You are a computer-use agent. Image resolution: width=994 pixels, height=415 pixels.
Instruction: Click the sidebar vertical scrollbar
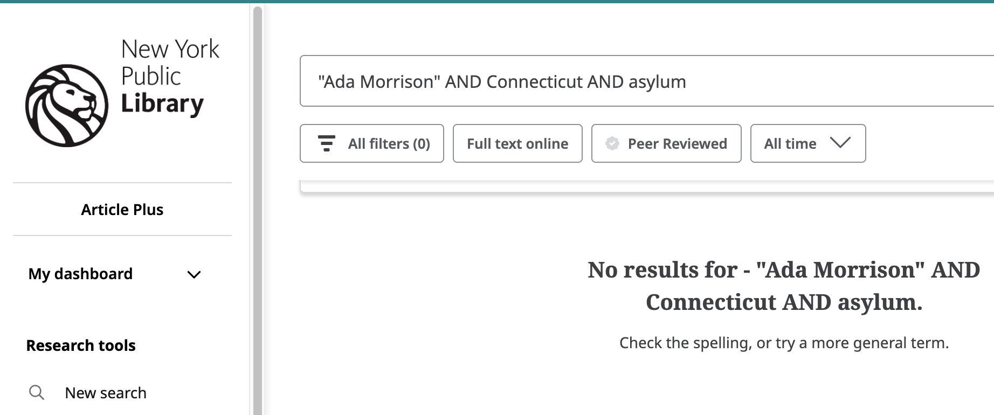pos(258,216)
